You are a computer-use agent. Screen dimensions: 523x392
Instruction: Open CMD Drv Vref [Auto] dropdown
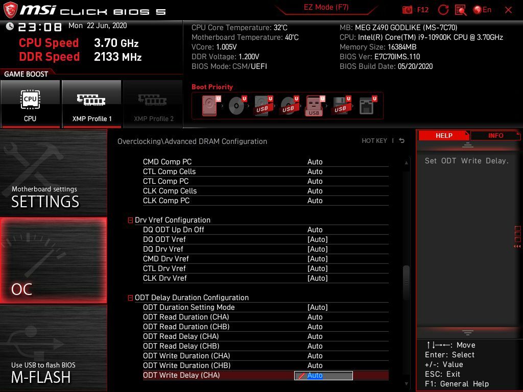(x=318, y=259)
